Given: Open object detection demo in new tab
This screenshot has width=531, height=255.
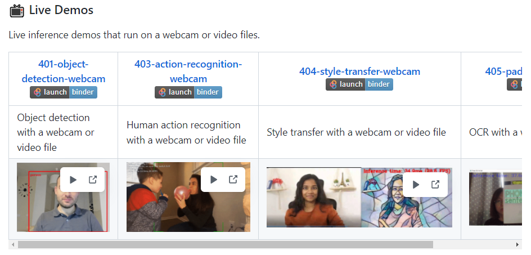Looking at the screenshot, I should [x=93, y=180].
